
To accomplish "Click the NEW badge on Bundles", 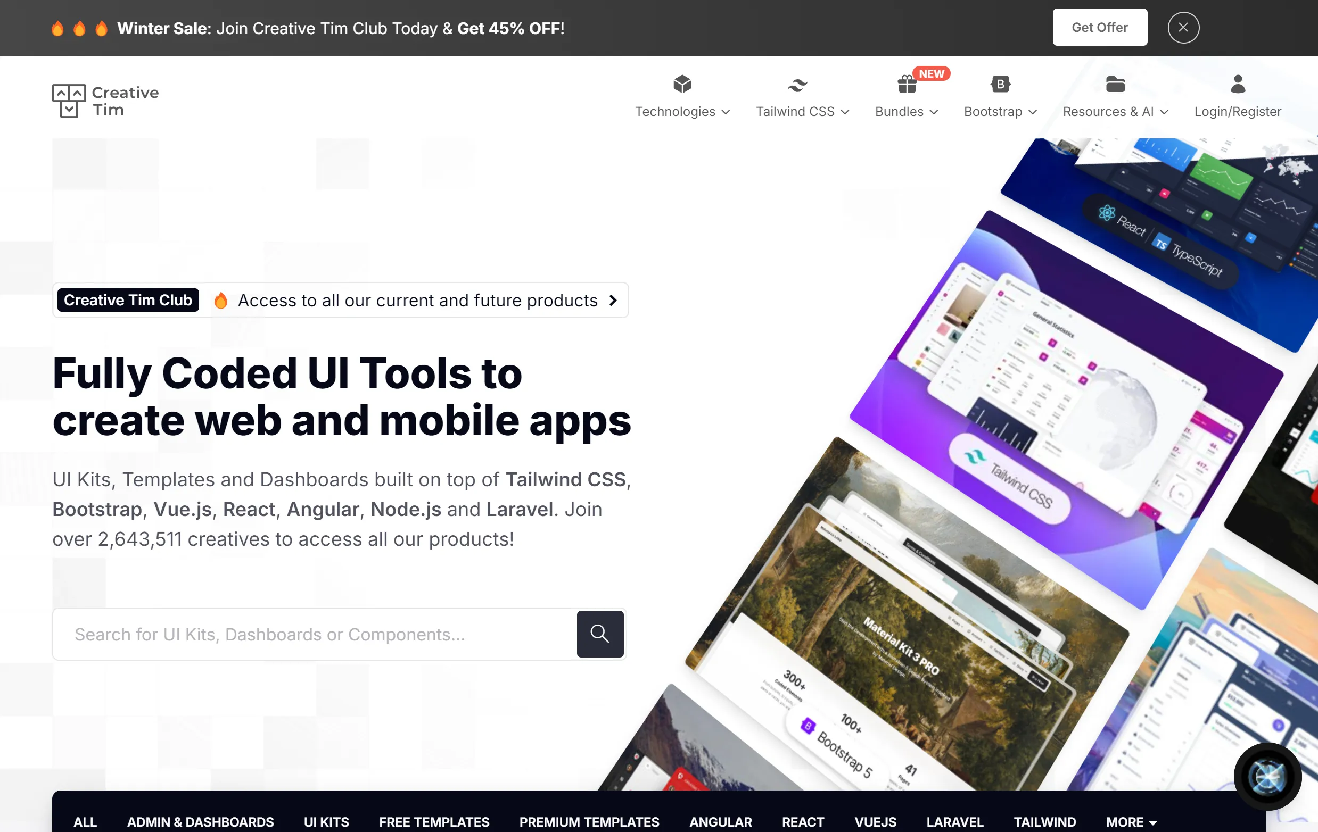I will click(931, 73).
